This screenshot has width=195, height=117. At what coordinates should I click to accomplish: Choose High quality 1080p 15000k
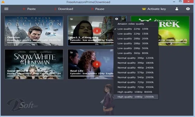pyautogui.click(x=136, y=97)
